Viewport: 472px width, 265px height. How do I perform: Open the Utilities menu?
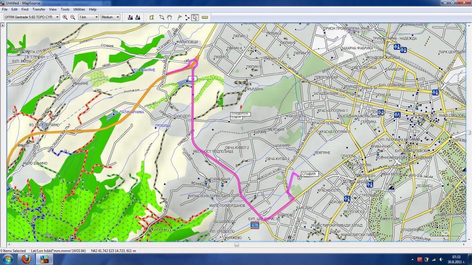79,9
